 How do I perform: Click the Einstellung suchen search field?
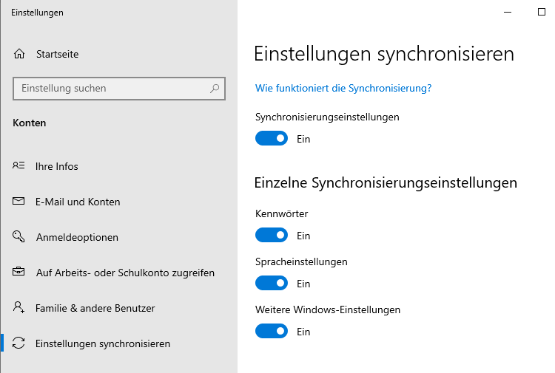coord(111,89)
